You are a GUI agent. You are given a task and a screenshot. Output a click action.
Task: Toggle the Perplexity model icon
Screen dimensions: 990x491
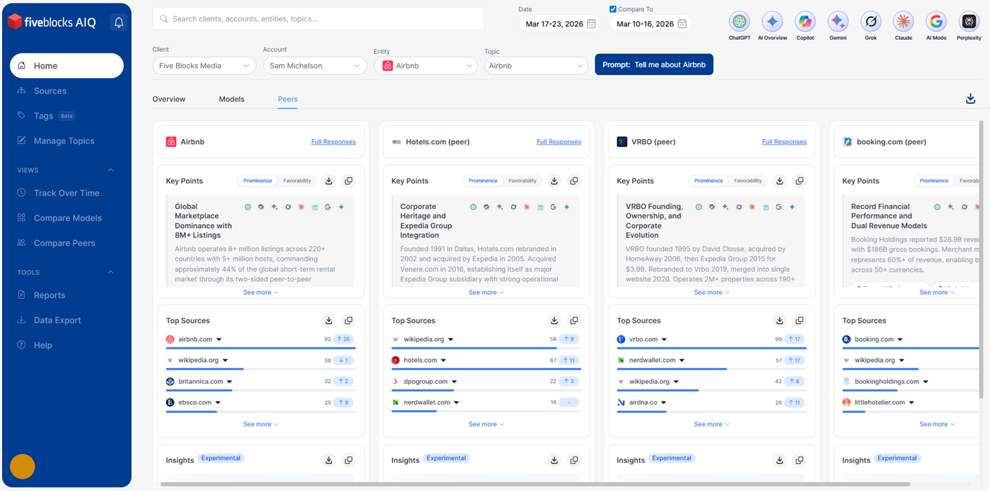(x=969, y=22)
